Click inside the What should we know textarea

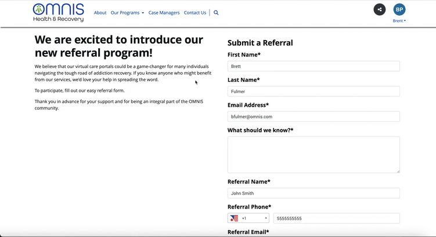pos(314,155)
